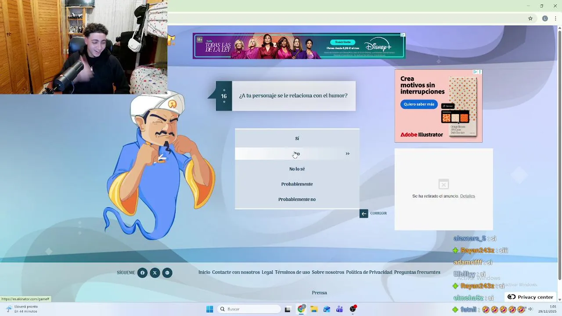562x316 pixels.
Task: Open 'Términos de uso' footer link
Action: click(x=292, y=273)
